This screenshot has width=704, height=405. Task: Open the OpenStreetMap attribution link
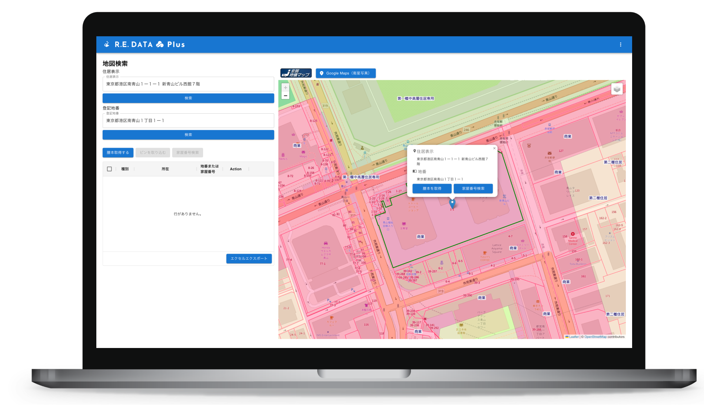[595, 337]
